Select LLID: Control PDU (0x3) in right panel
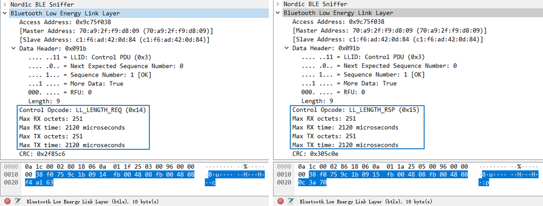543x206 pixels. click(363, 57)
